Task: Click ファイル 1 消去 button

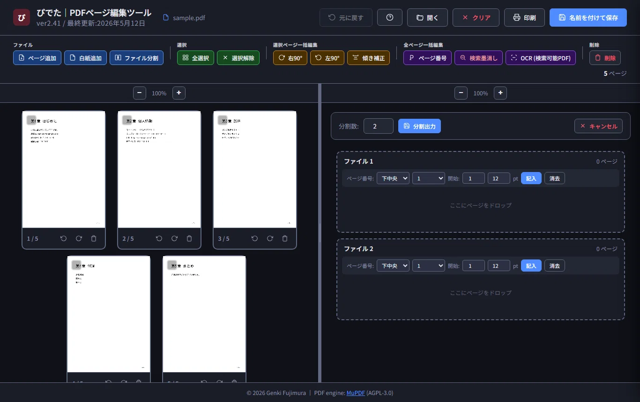Action: 555,178
